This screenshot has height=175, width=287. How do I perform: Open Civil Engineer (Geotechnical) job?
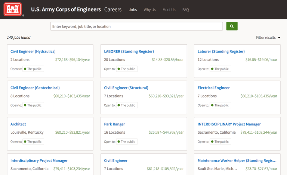tap(35, 88)
